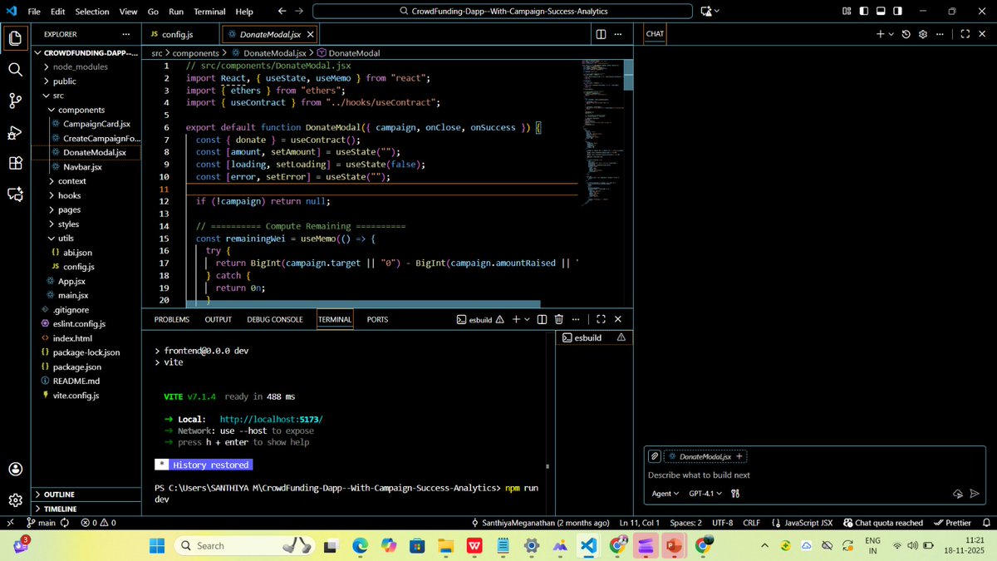The width and height of the screenshot is (997, 561).
Task: Open Windows Start menu
Action: coord(157,545)
